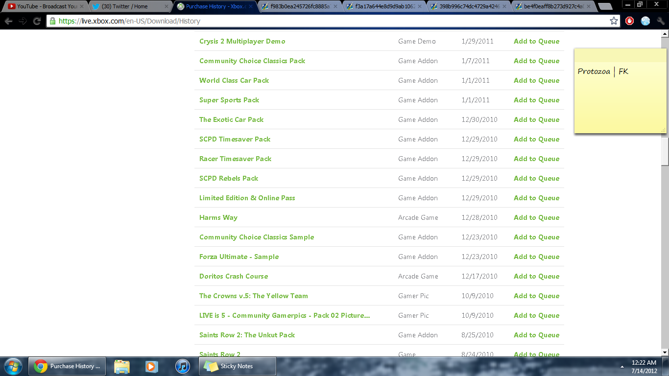The image size is (669, 376).
Task: Close the f983b0ea tab
Action: (x=335, y=7)
